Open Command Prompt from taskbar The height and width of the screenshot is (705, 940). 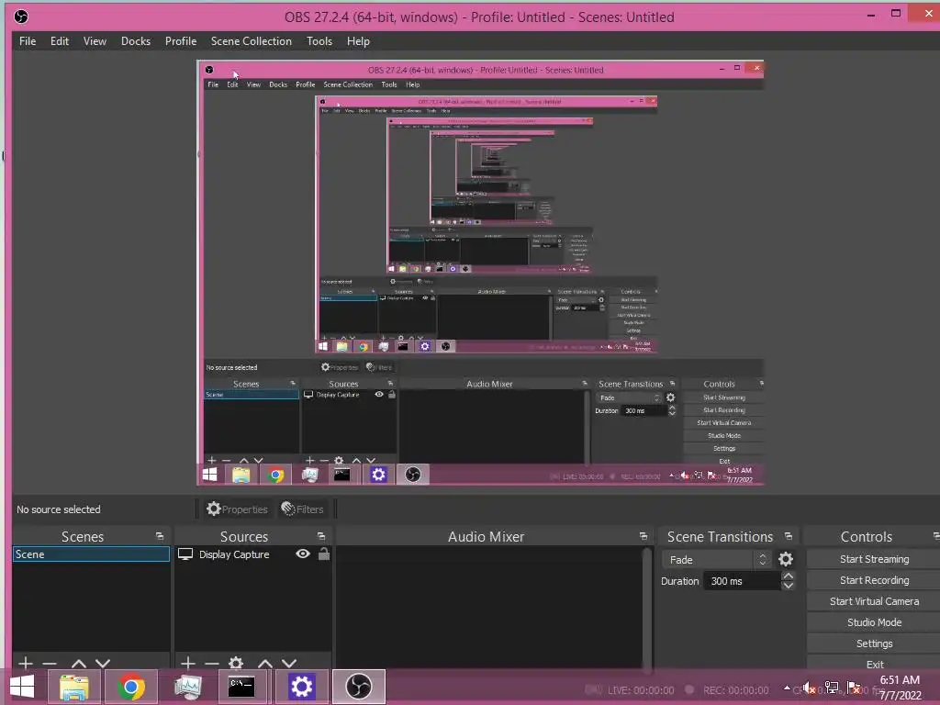[241, 687]
